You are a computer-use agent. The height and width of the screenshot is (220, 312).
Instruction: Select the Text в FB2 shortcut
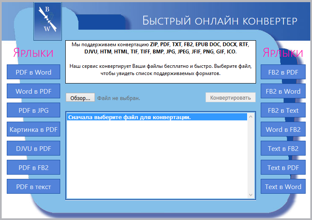pyautogui.click(x=283, y=148)
